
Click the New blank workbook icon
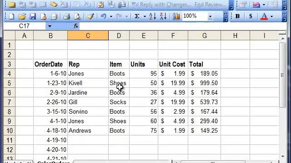tap(11, 16)
